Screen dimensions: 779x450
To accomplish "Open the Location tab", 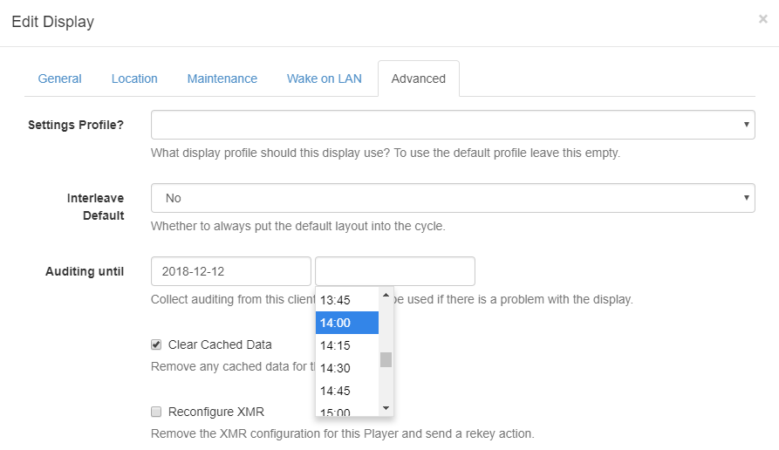I will pyautogui.click(x=134, y=78).
